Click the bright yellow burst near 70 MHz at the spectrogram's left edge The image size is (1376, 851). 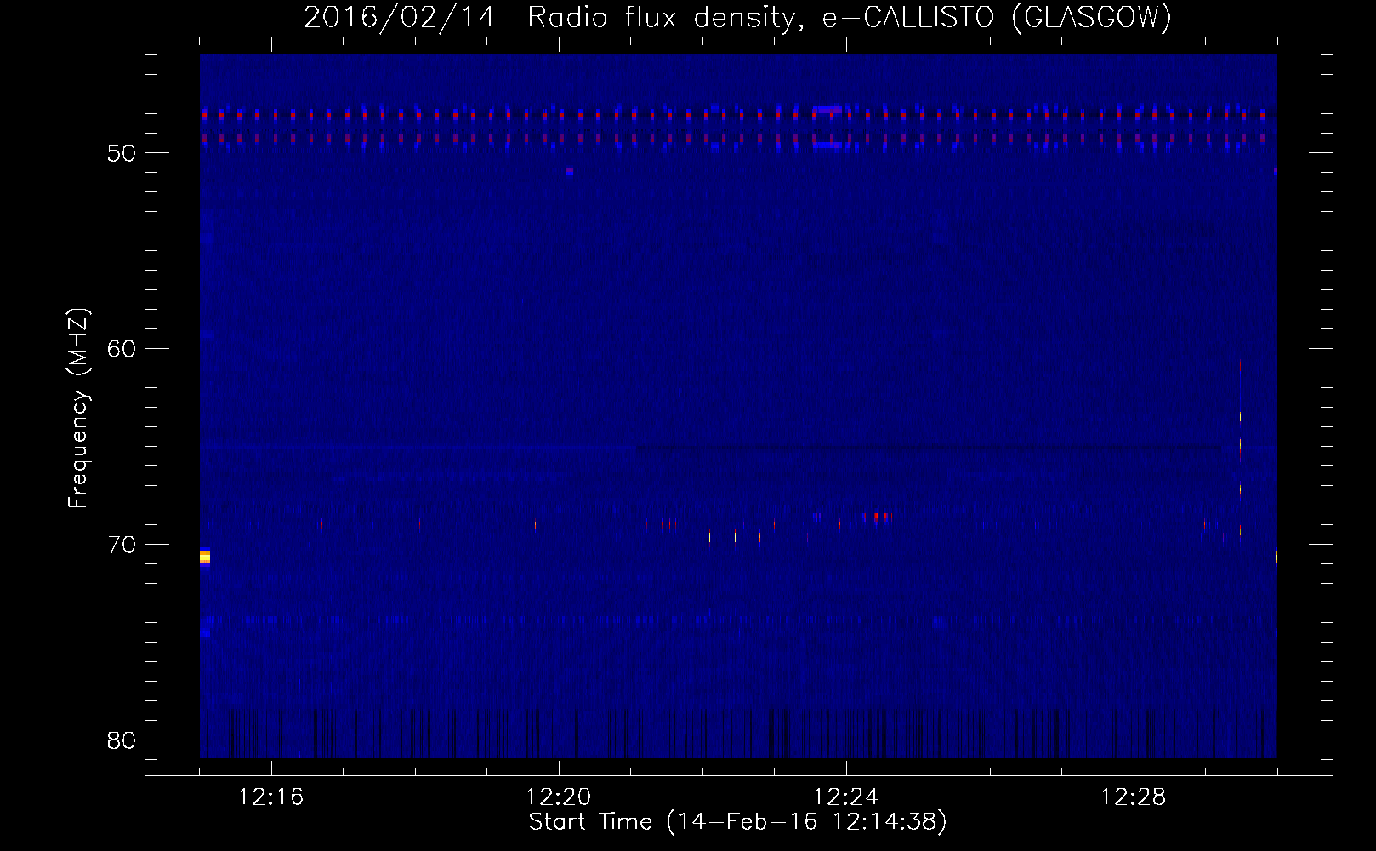tap(205, 557)
